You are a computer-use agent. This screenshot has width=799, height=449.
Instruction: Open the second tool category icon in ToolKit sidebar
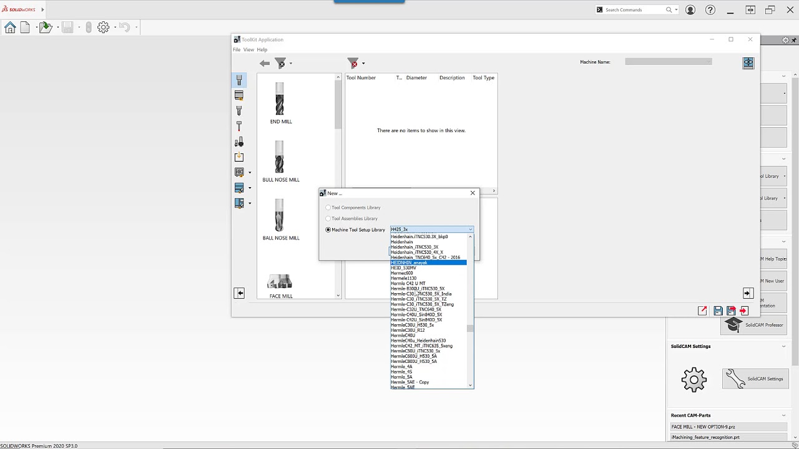pos(239,95)
